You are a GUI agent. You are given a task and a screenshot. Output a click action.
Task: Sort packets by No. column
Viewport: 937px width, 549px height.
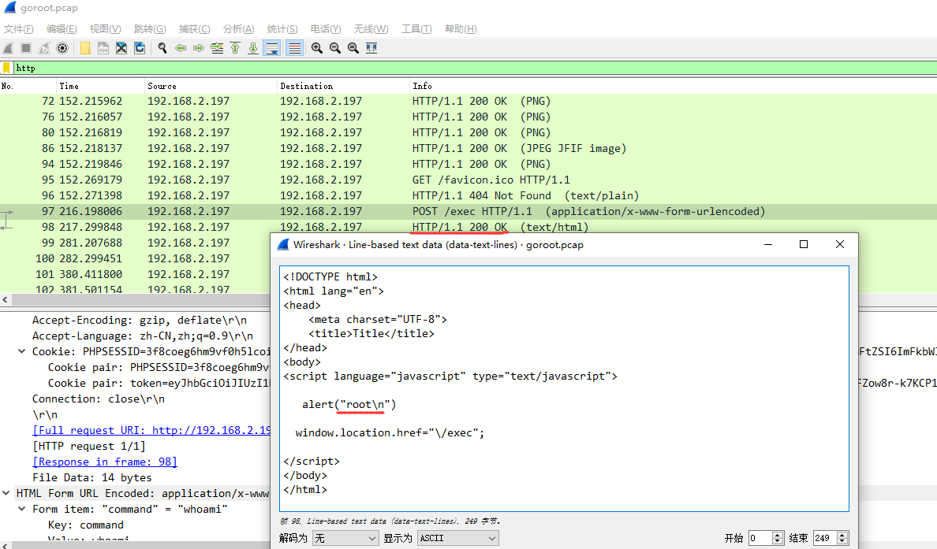click(x=28, y=86)
